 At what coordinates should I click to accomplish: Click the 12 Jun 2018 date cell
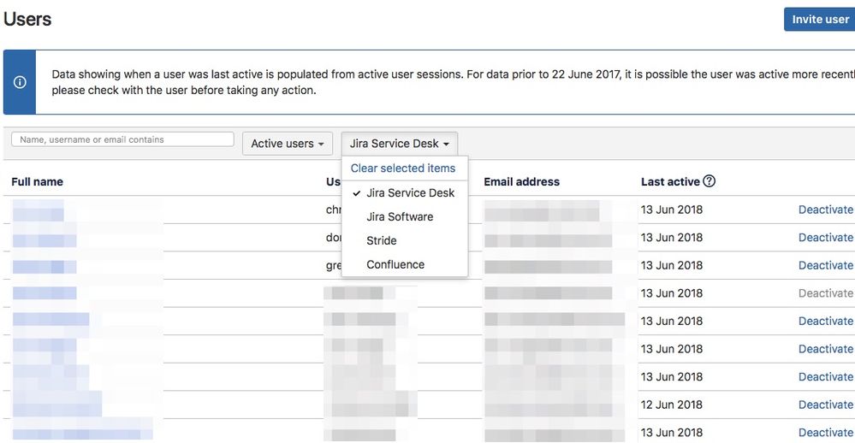point(672,405)
